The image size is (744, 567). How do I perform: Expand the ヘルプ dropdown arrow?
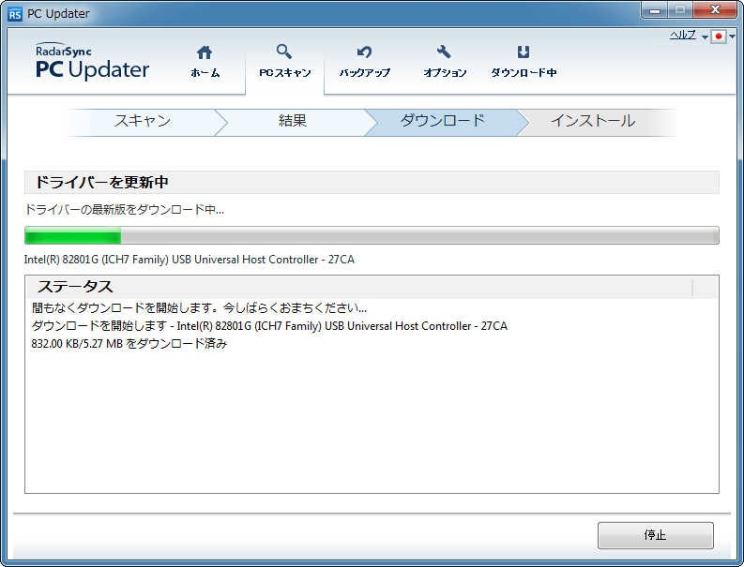pos(705,37)
